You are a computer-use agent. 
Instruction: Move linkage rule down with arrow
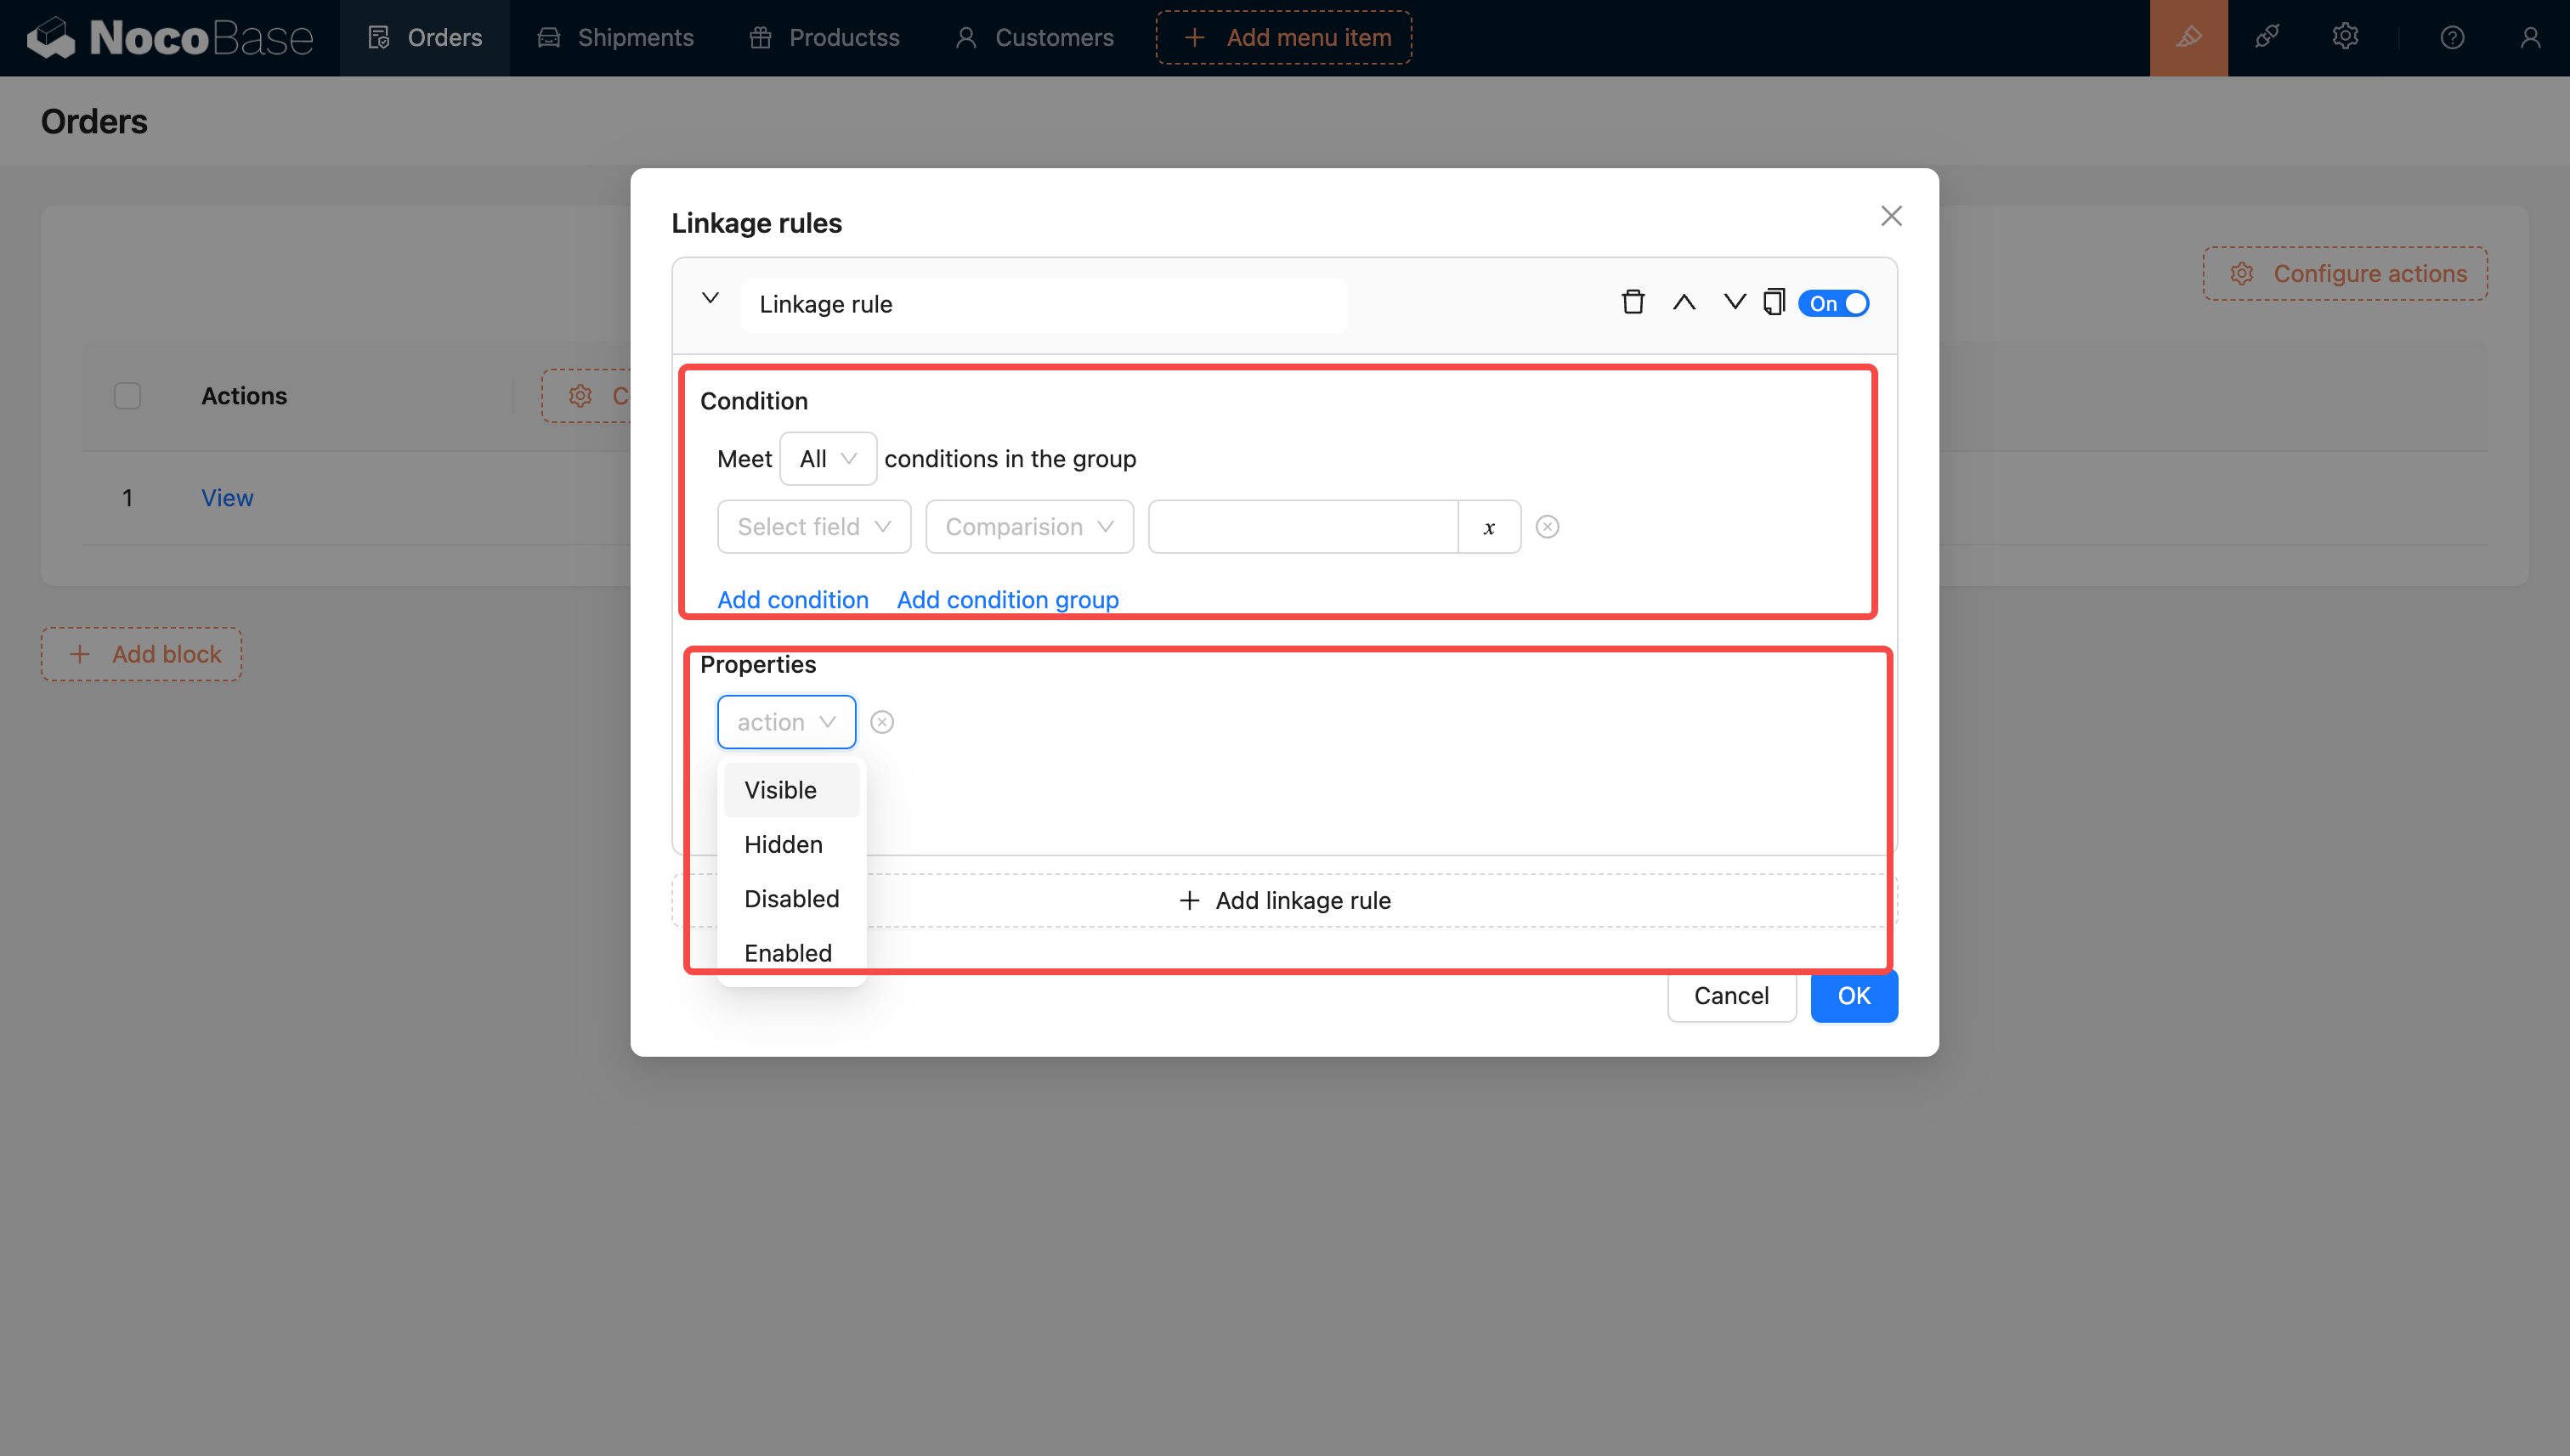(x=1734, y=302)
